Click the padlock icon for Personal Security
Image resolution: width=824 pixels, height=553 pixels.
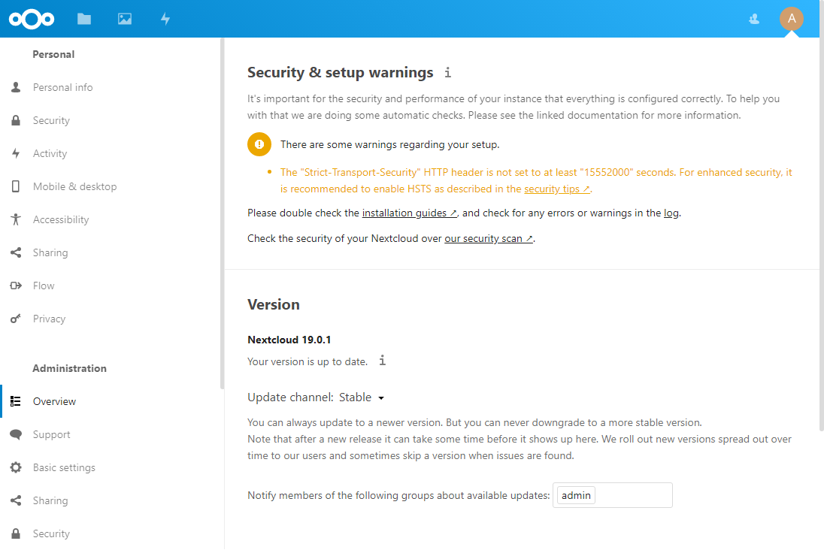(x=16, y=120)
